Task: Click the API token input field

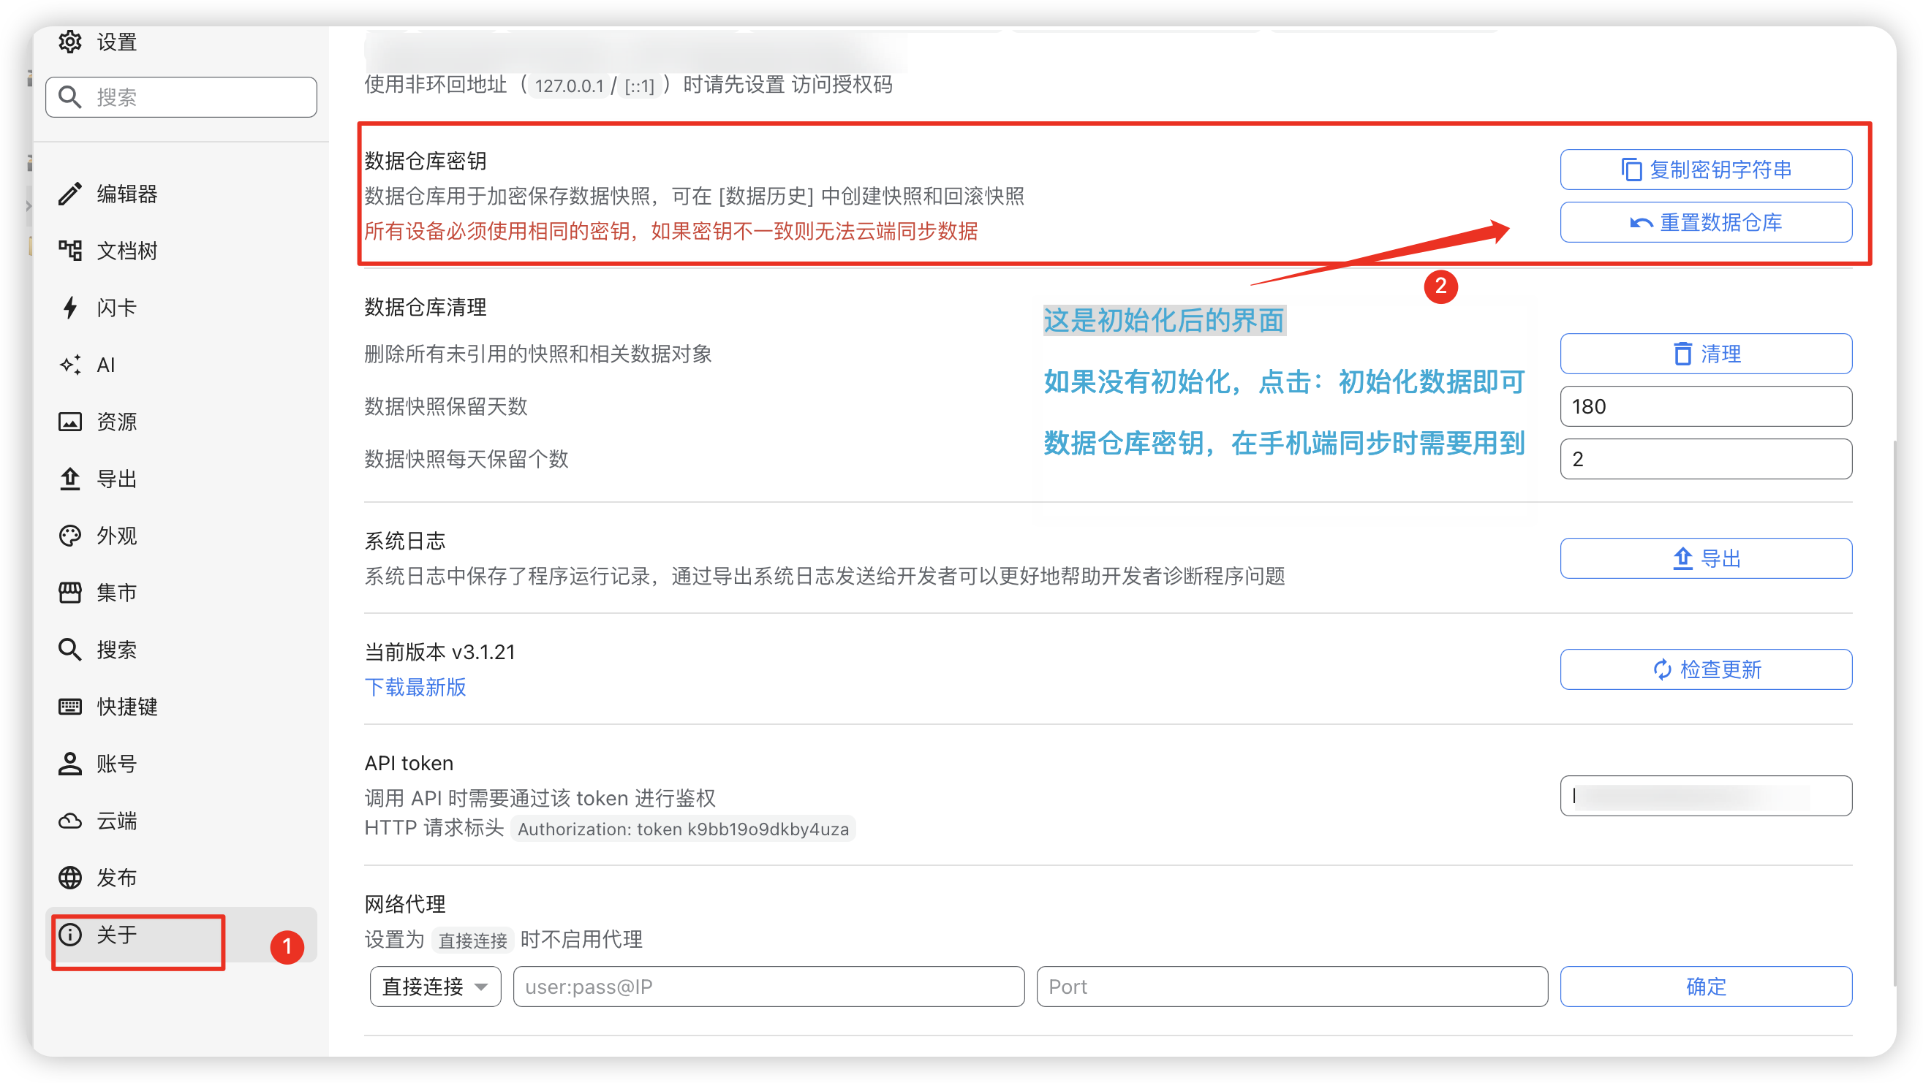Action: pos(1706,796)
